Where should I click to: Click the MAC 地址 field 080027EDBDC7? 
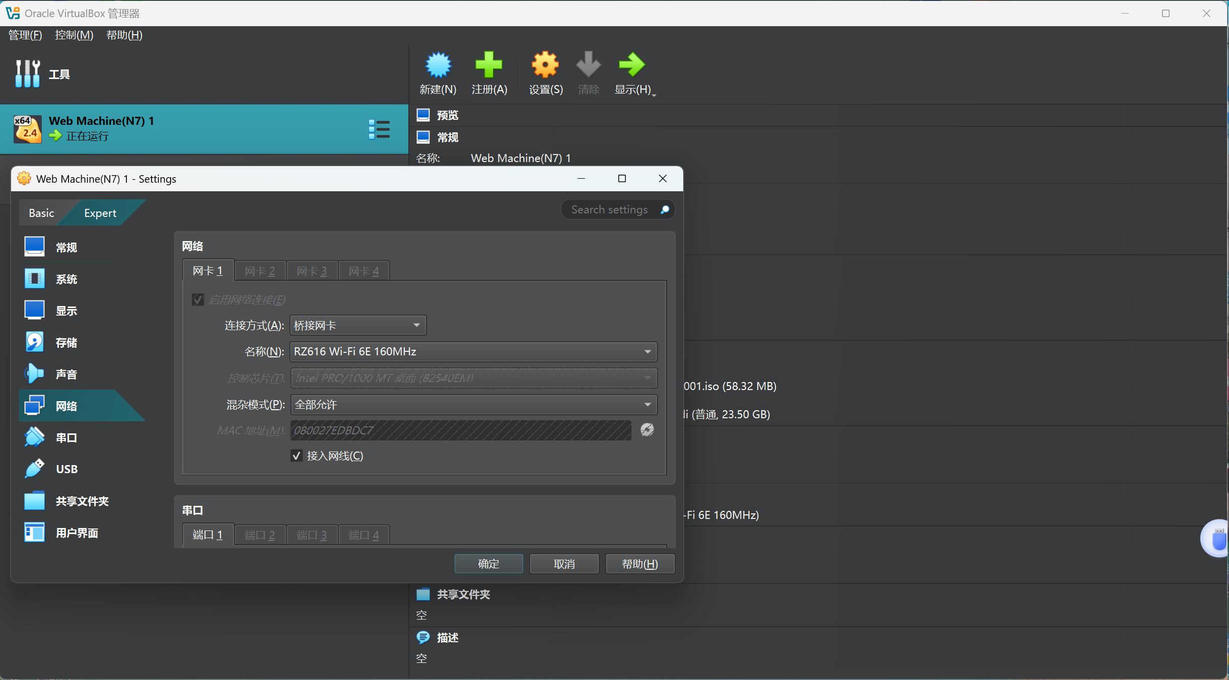point(461,430)
